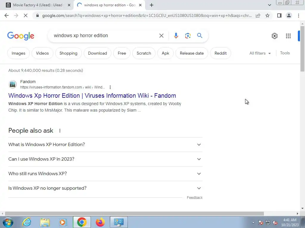Apply the Download search chip
Image resolution: width=305 pixels, height=228 pixels.
point(97,53)
